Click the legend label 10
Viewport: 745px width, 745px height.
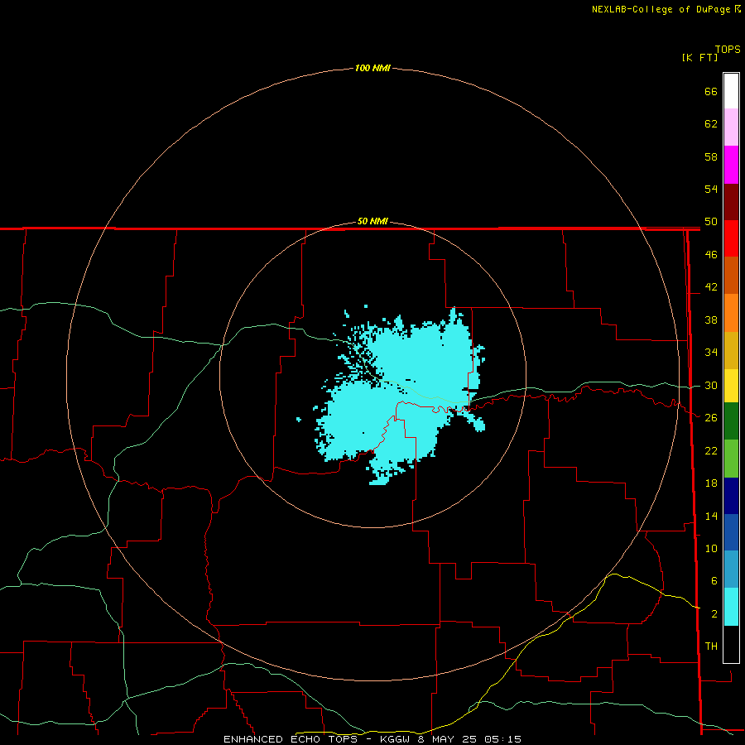click(x=711, y=548)
